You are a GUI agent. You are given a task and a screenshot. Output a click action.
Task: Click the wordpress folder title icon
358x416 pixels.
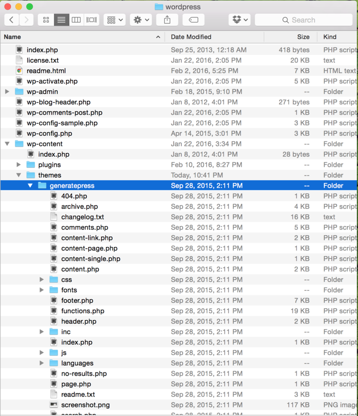[159, 6]
